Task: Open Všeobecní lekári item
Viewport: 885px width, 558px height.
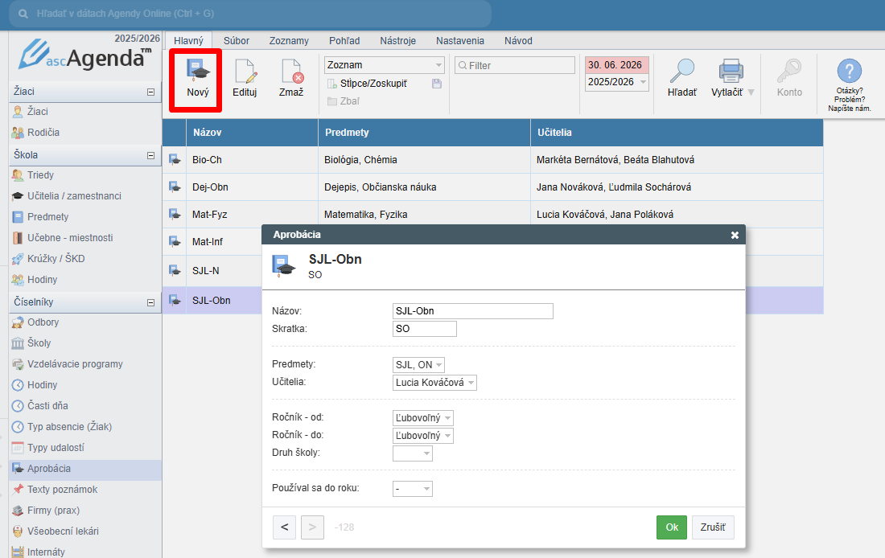Action: pos(63,531)
